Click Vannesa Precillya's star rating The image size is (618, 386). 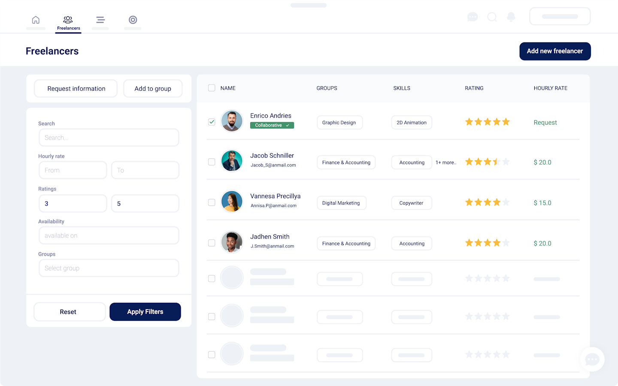pos(487,202)
